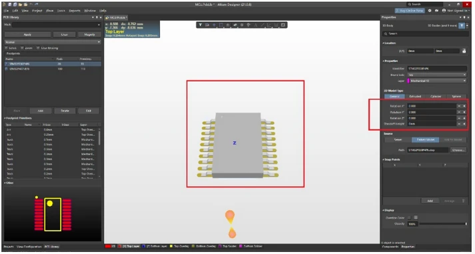
Task: Click the opacity slider in the Display section
Action: click(x=442, y=224)
